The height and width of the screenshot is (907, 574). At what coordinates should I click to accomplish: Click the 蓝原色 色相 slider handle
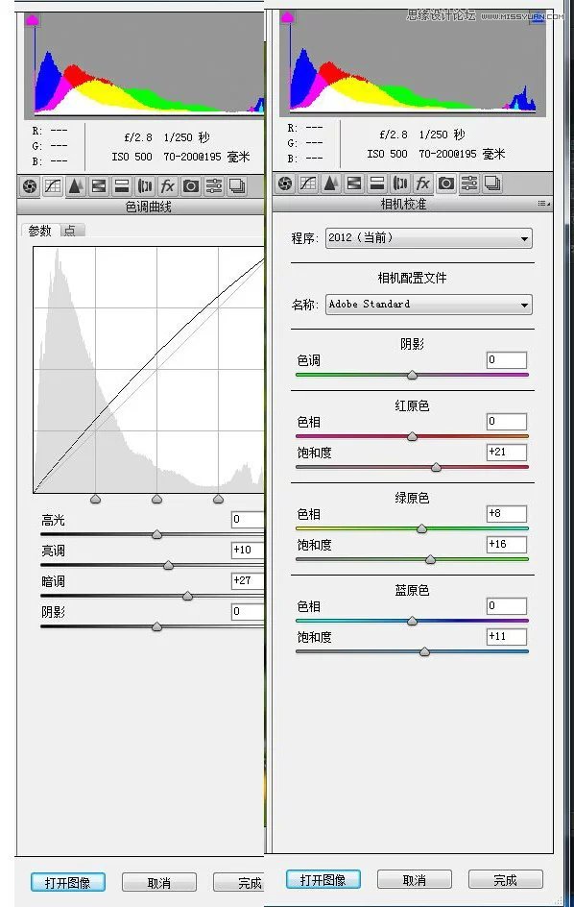coord(412,622)
